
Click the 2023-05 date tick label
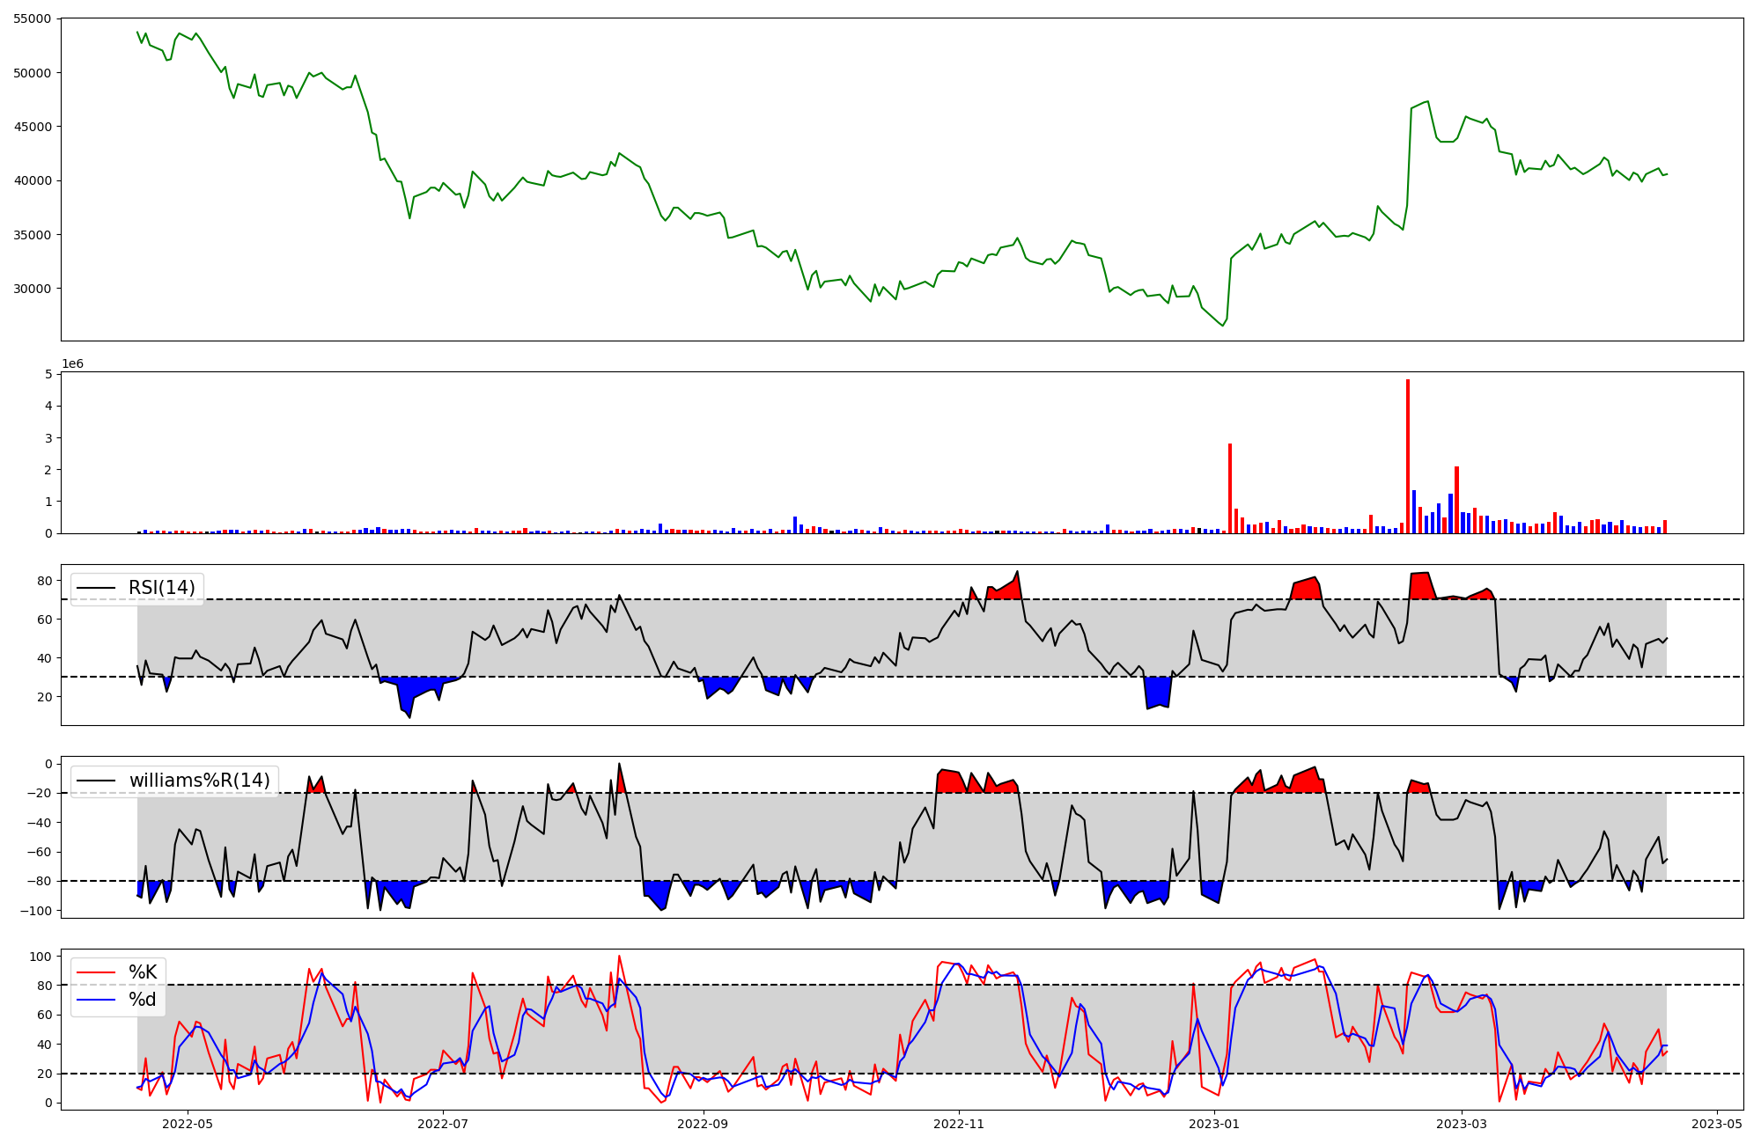point(1718,1124)
